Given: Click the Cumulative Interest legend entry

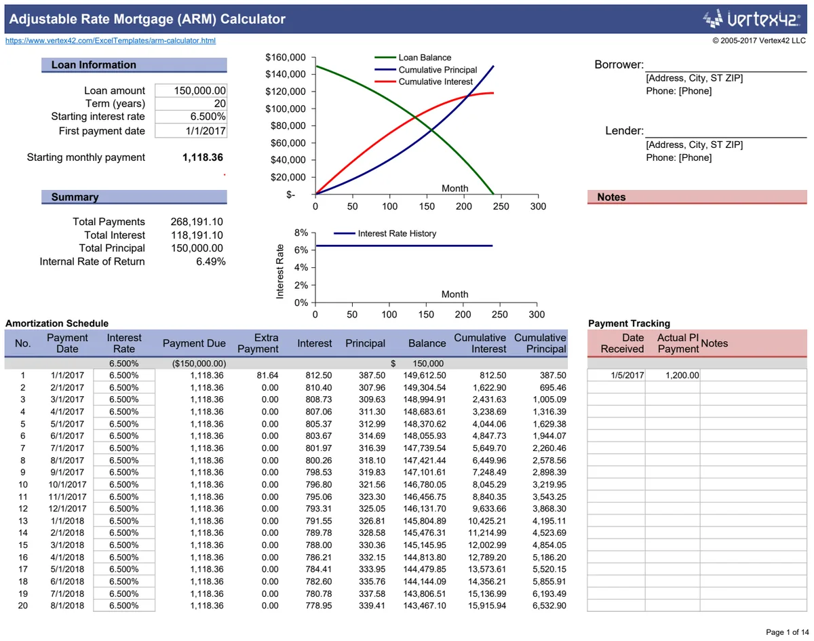Looking at the screenshot, I should click(x=423, y=81).
